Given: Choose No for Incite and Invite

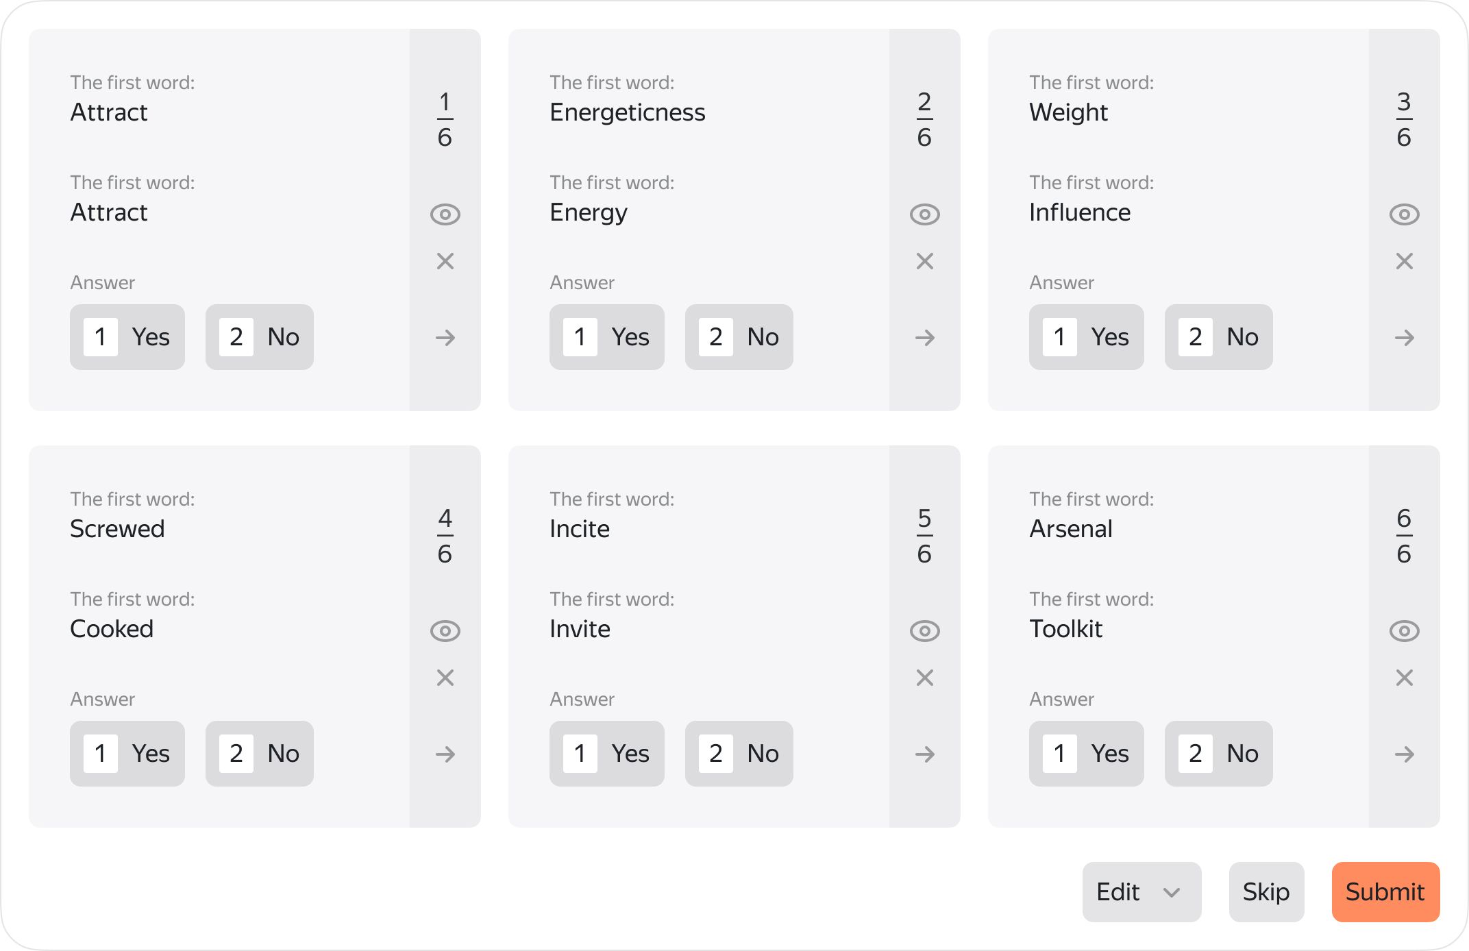Looking at the screenshot, I should [739, 754].
